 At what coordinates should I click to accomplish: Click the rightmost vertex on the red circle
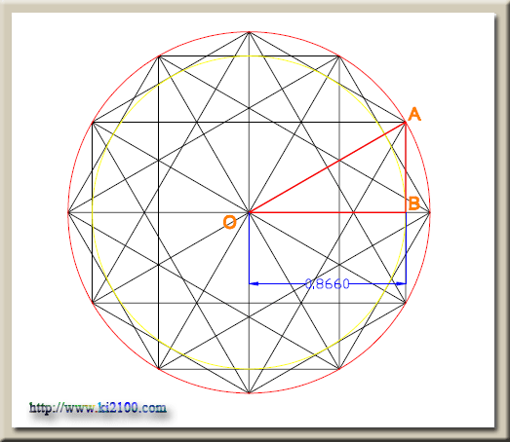coord(430,212)
